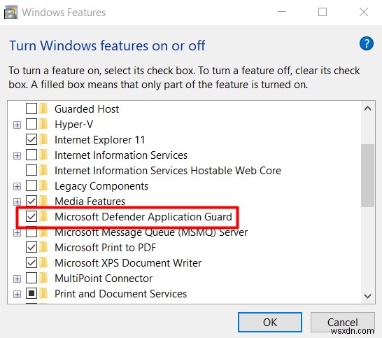This screenshot has width=382, height=338.
Task: Select Microsoft Defender Application Guard label
Action: click(143, 217)
